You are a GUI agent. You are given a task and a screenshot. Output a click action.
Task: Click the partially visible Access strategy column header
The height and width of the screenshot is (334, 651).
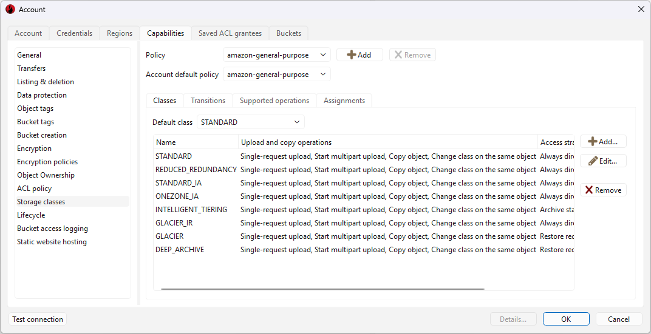pyautogui.click(x=556, y=142)
